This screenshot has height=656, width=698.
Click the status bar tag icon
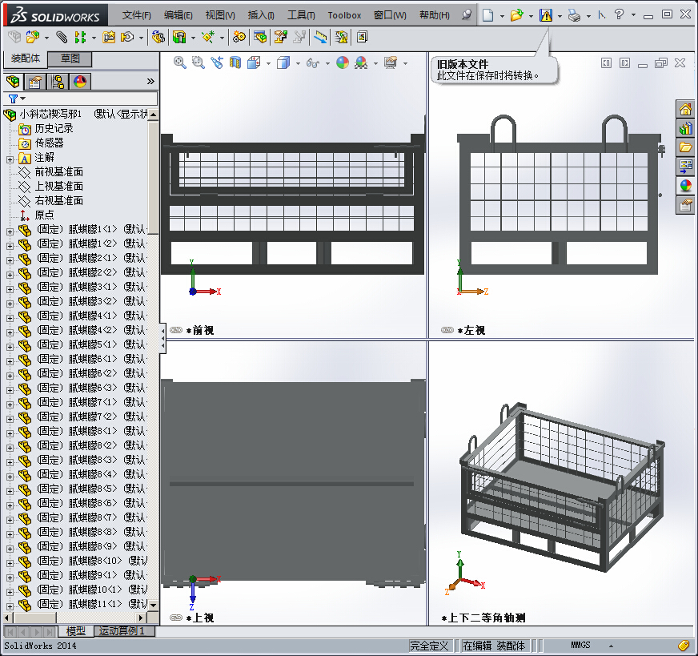[x=684, y=645]
